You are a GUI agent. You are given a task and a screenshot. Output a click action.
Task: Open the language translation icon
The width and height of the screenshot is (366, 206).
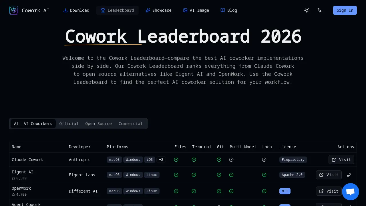[319, 10]
